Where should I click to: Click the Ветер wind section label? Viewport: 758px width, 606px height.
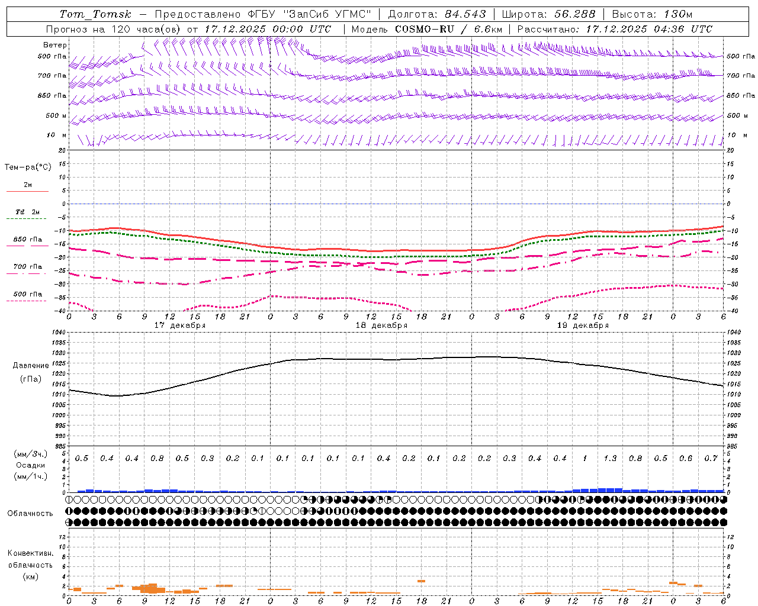point(55,45)
